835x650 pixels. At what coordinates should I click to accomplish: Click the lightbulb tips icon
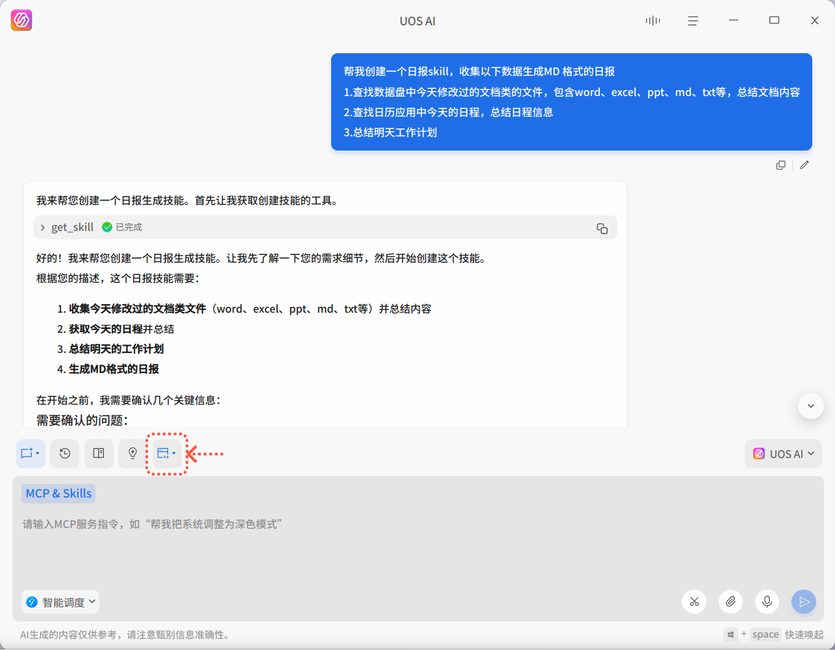point(132,453)
